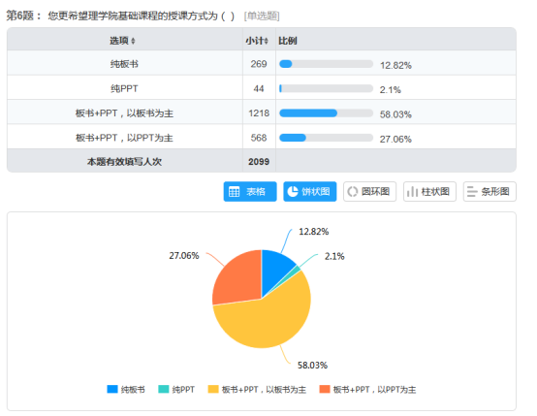Select the 饼状图 pie chart button
The image size is (537, 416).
(x=309, y=192)
